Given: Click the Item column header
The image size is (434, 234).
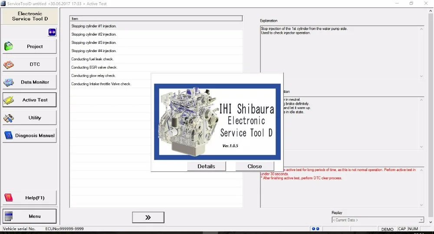Looking at the screenshot, I should click(x=156, y=19).
